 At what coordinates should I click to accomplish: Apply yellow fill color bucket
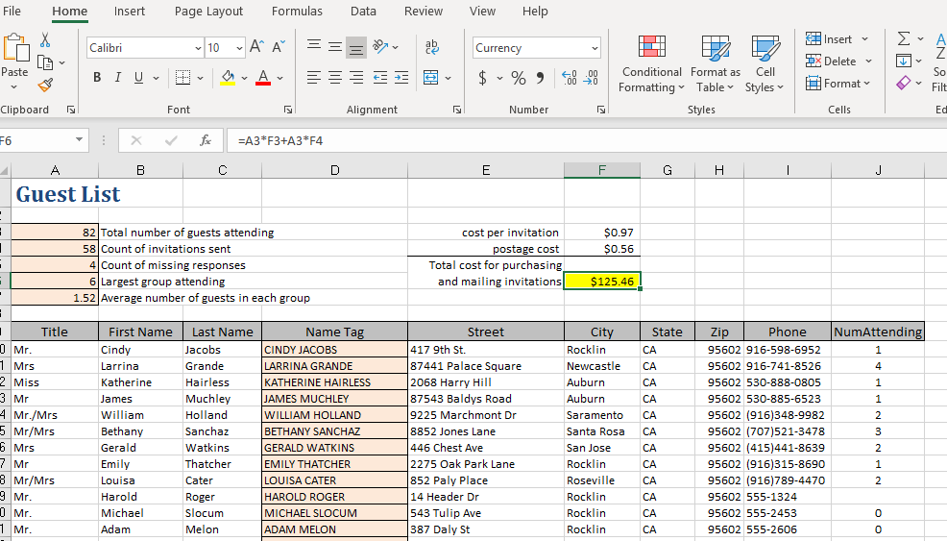pyautogui.click(x=228, y=78)
